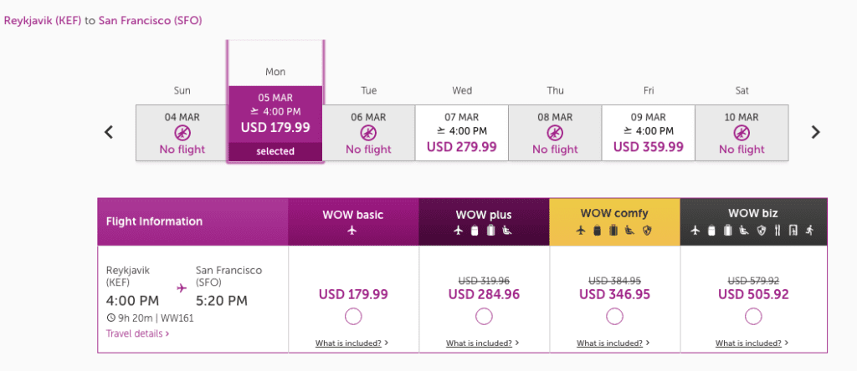Click the no-flight icon on 04 MAR

182,133
